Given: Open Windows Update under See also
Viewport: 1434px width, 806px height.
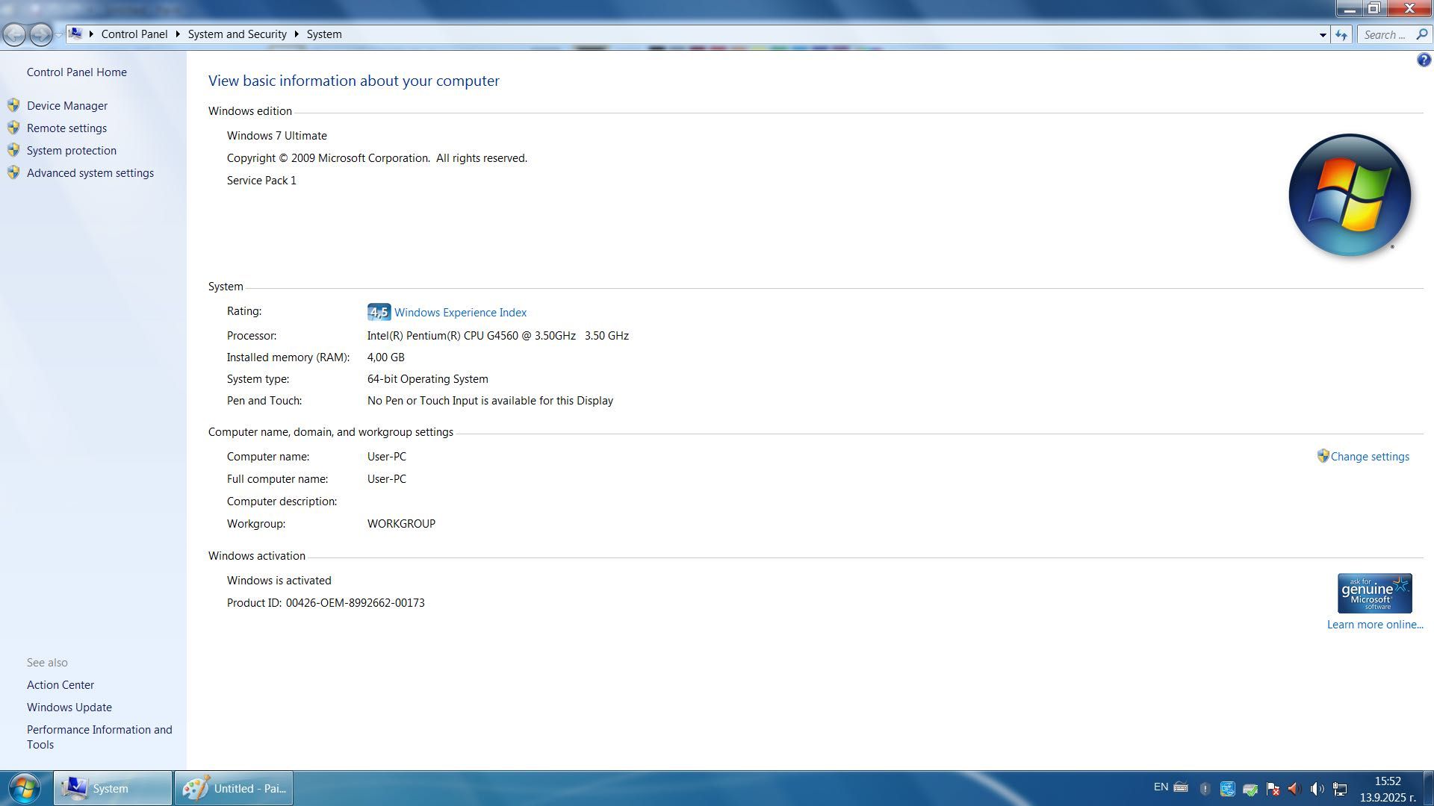Looking at the screenshot, I should tap(69, 707).
